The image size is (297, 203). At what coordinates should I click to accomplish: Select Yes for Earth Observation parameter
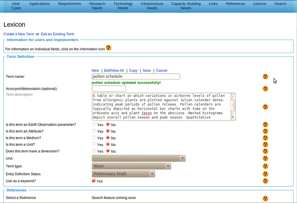pyautogui.click(x=94, y=125)
